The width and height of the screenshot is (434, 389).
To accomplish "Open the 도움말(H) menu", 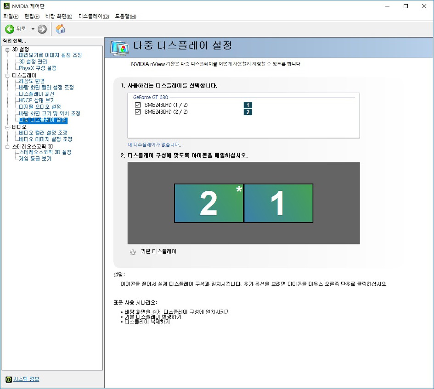I will click(x=125, y=17).
